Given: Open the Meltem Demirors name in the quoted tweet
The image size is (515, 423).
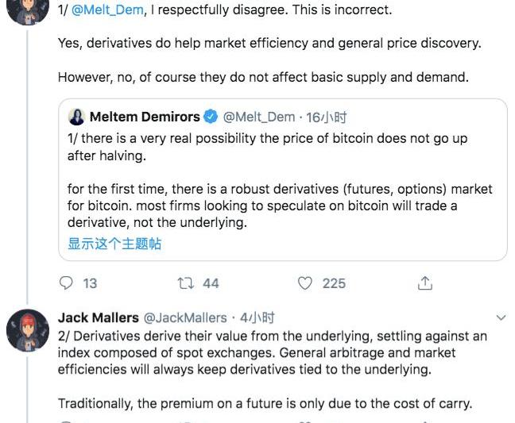Looking at the screenshot, I should (145, 117).
